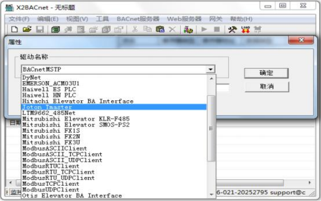
Task: Open the 网关 menu
Action: point(216,19)
